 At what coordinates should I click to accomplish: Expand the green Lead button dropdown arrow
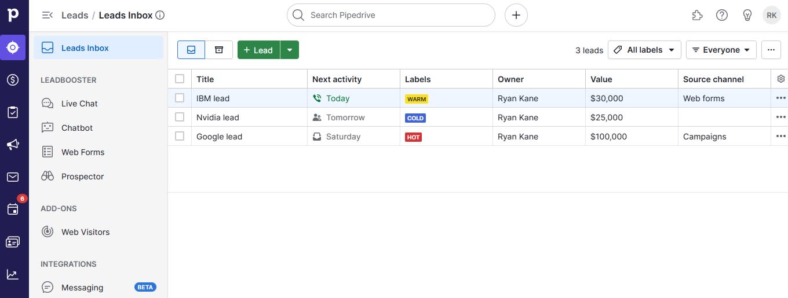click(290, 50)
